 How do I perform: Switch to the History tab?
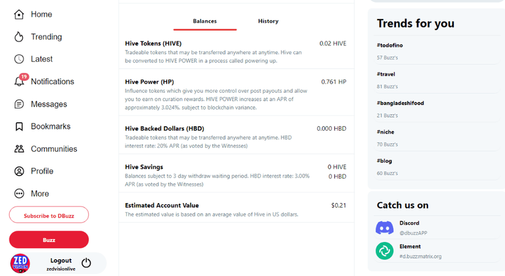pyautogui.click(x=268, y=21)
